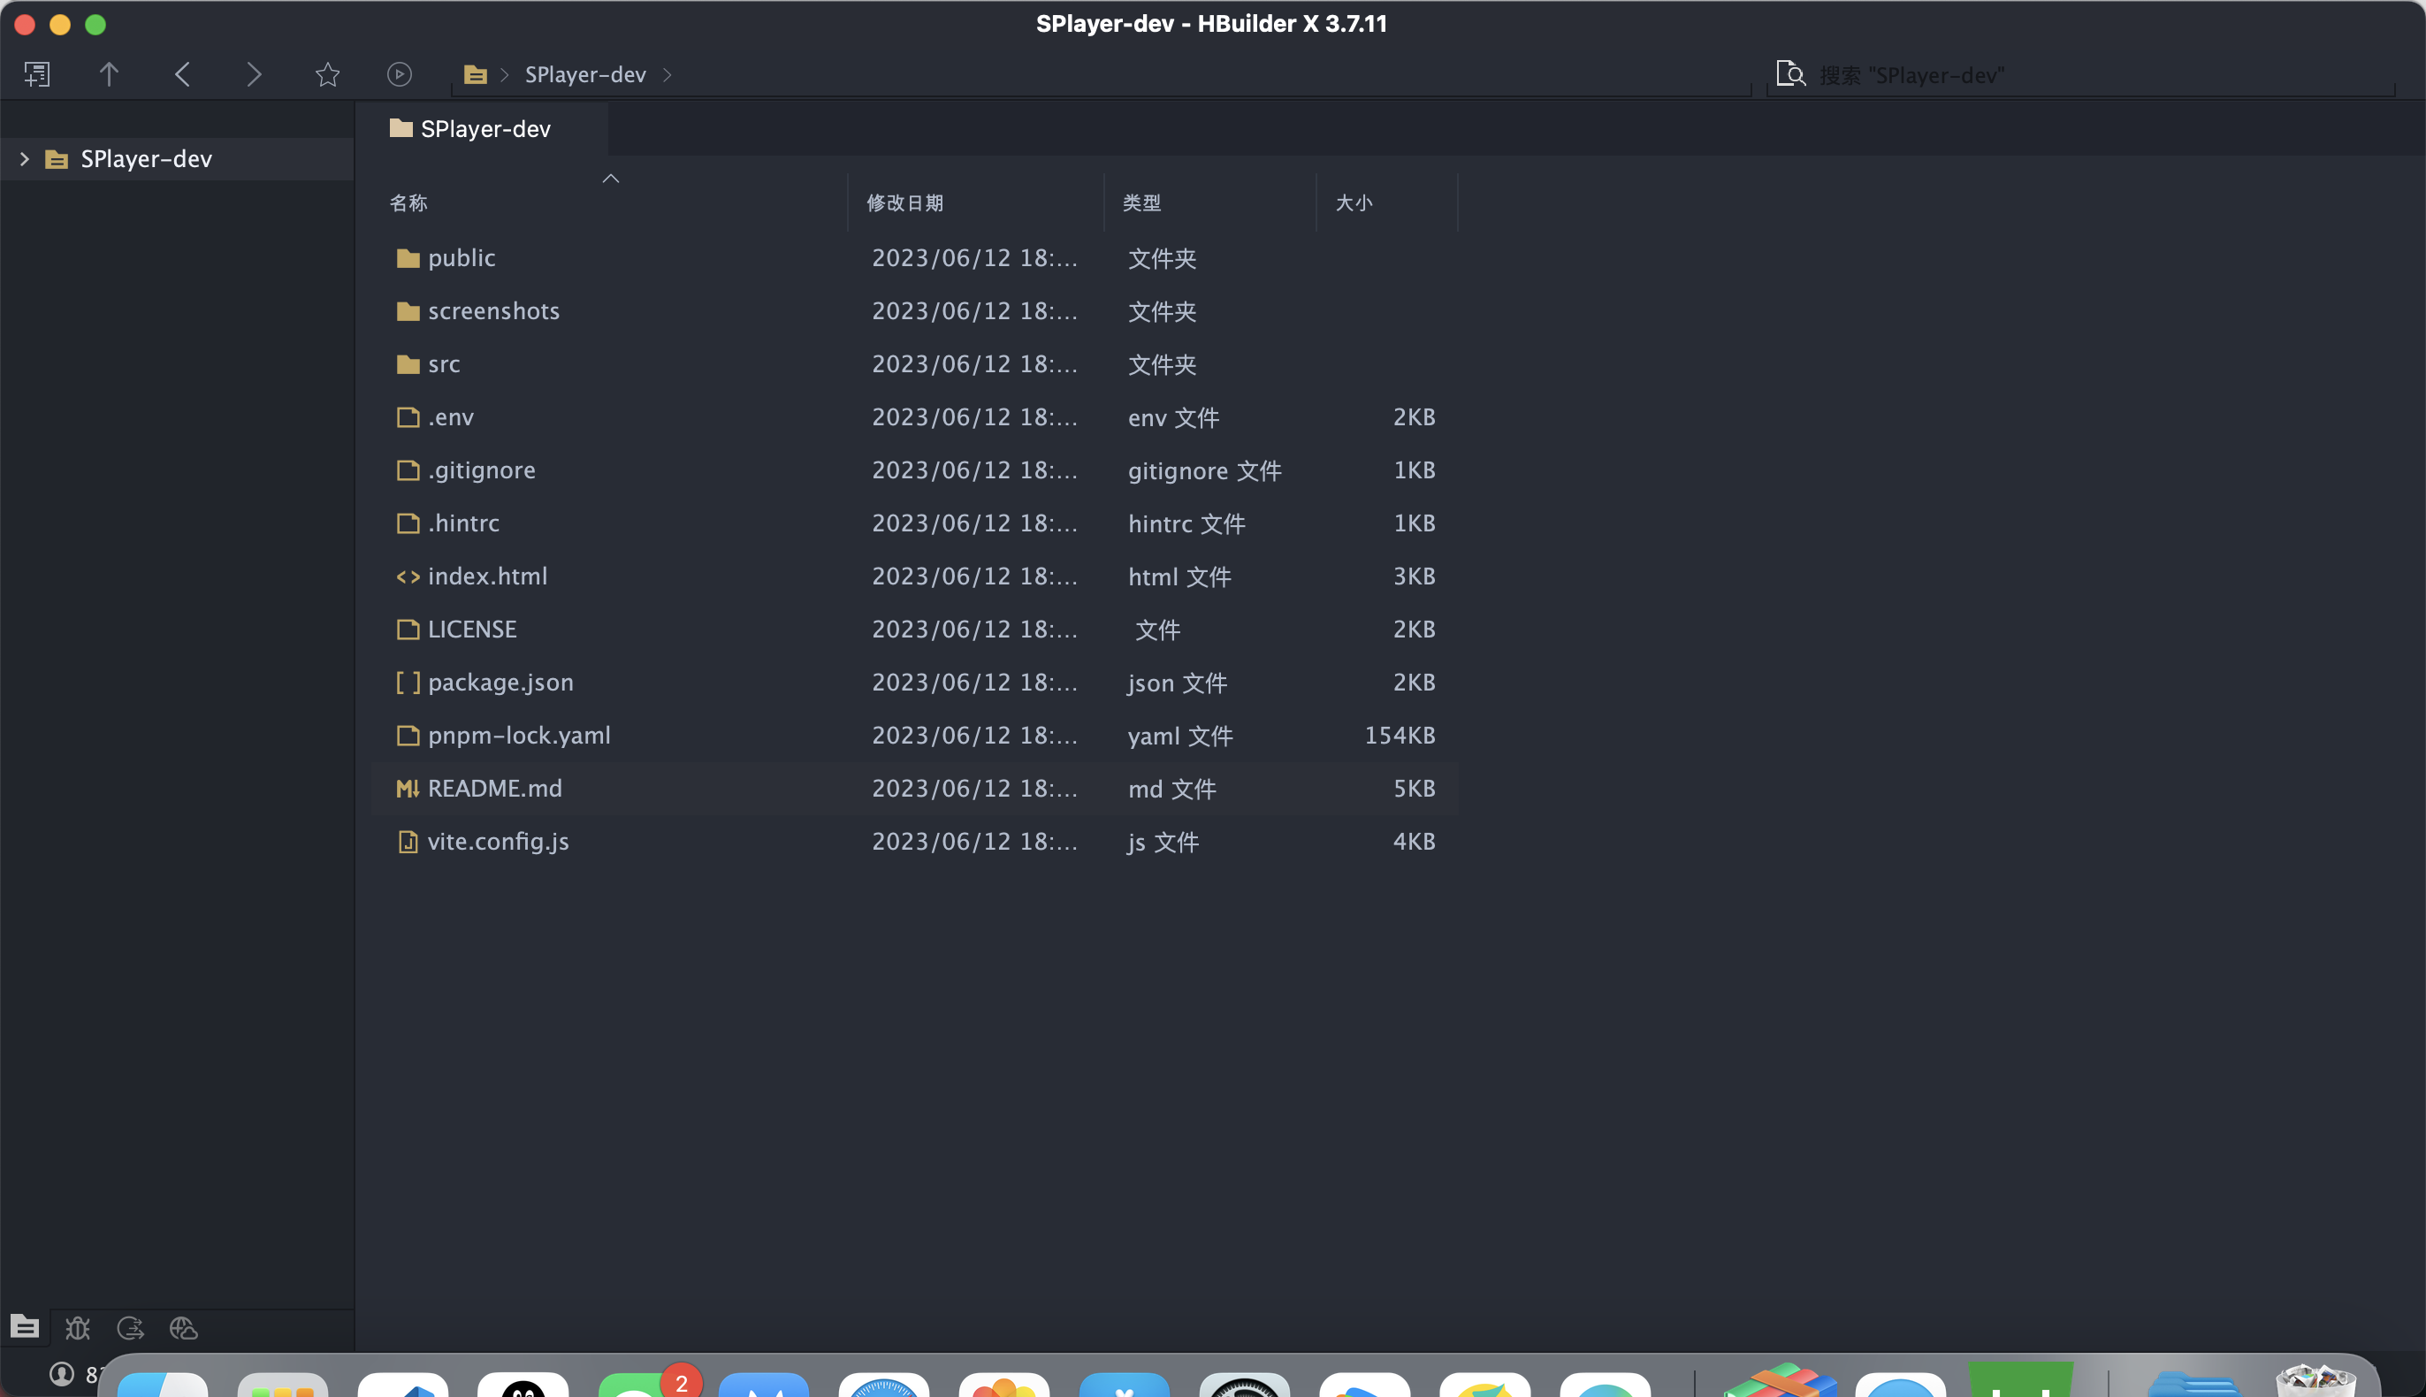Expand breadcrumb chevron after SPlayer-dev
Image resolution: width=2426 pixels, height=1397 pixels.
[668, 75]
